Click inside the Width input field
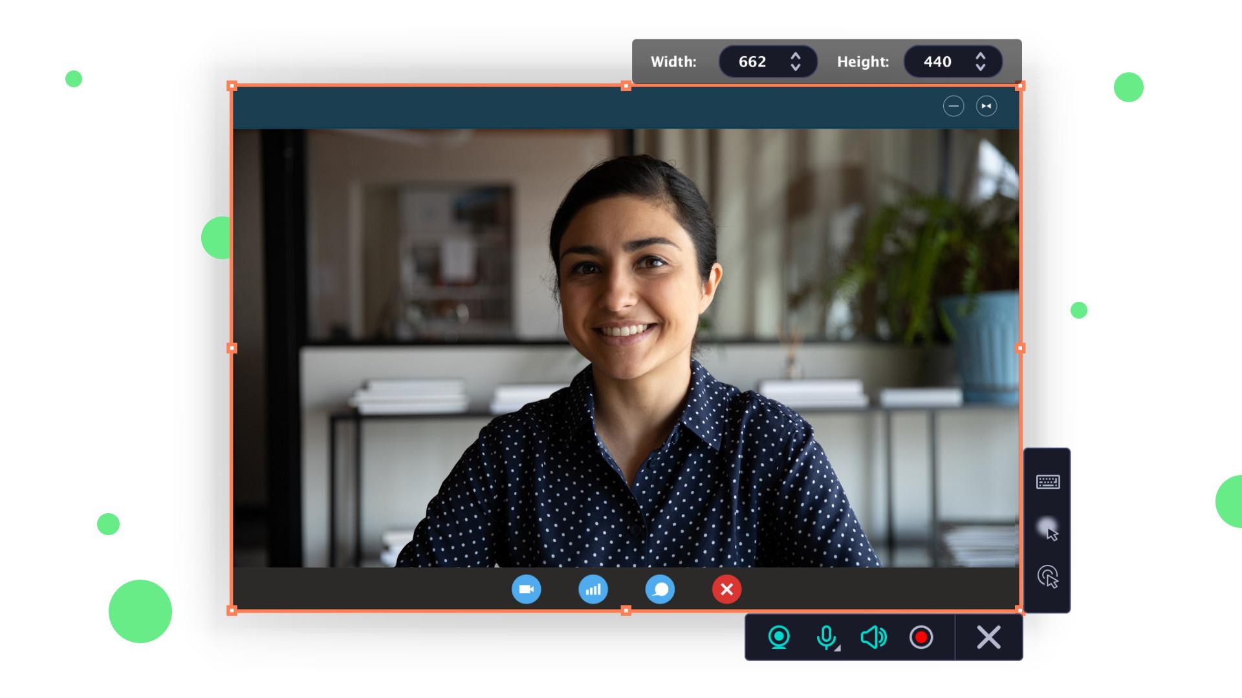The width and height of the screenshot is (1242, 698). [754, 61]
